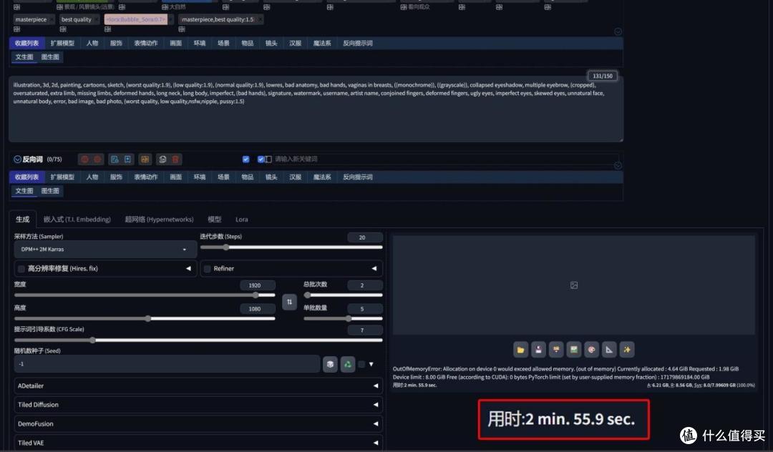The width and height of the screenshot is (773, 452).
Task: Save the image with the floppy disk icon
Action: pos(538,350)
